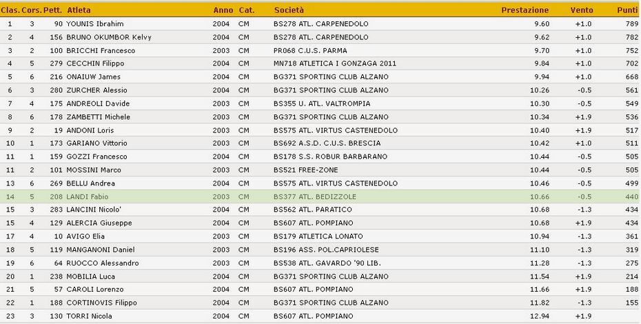
Task: Click the Cat. column header
Action: [247, 10]
